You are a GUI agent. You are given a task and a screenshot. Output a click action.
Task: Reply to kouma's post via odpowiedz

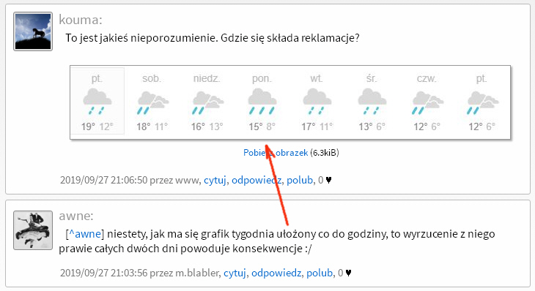tap(257, 180)
